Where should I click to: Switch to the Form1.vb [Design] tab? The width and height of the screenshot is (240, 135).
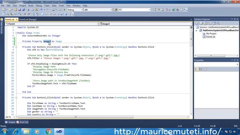(x=28, y=19)
